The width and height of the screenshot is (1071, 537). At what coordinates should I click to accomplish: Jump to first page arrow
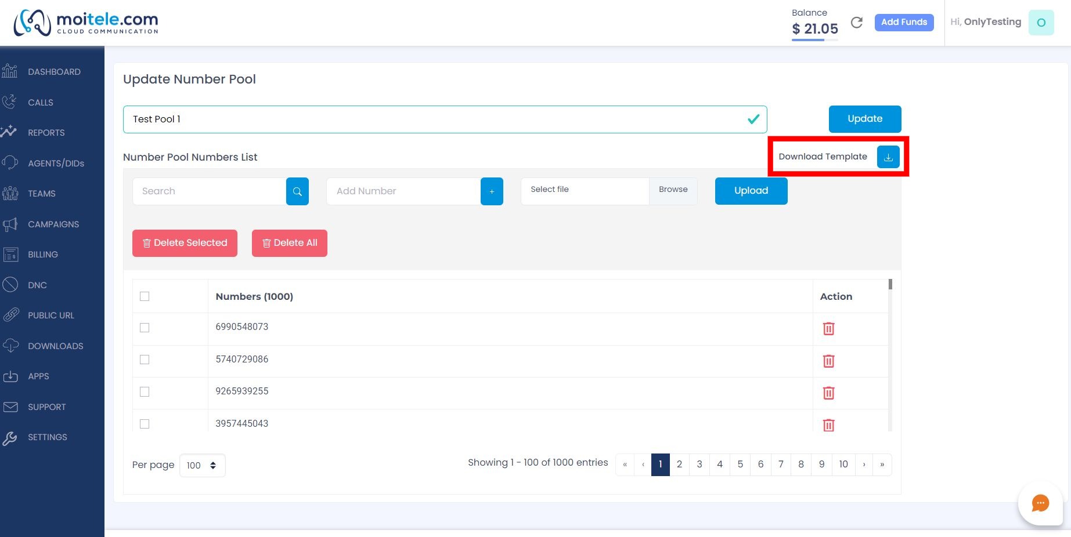625,465
